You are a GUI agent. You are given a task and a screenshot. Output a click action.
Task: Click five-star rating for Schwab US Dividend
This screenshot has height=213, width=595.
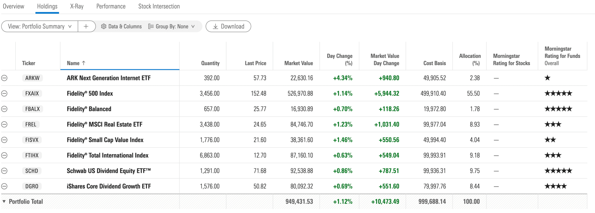click(558, 171)
